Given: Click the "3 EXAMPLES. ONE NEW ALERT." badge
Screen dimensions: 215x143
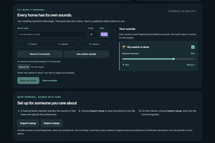Looking at the screenshot, I should (182, 11).
